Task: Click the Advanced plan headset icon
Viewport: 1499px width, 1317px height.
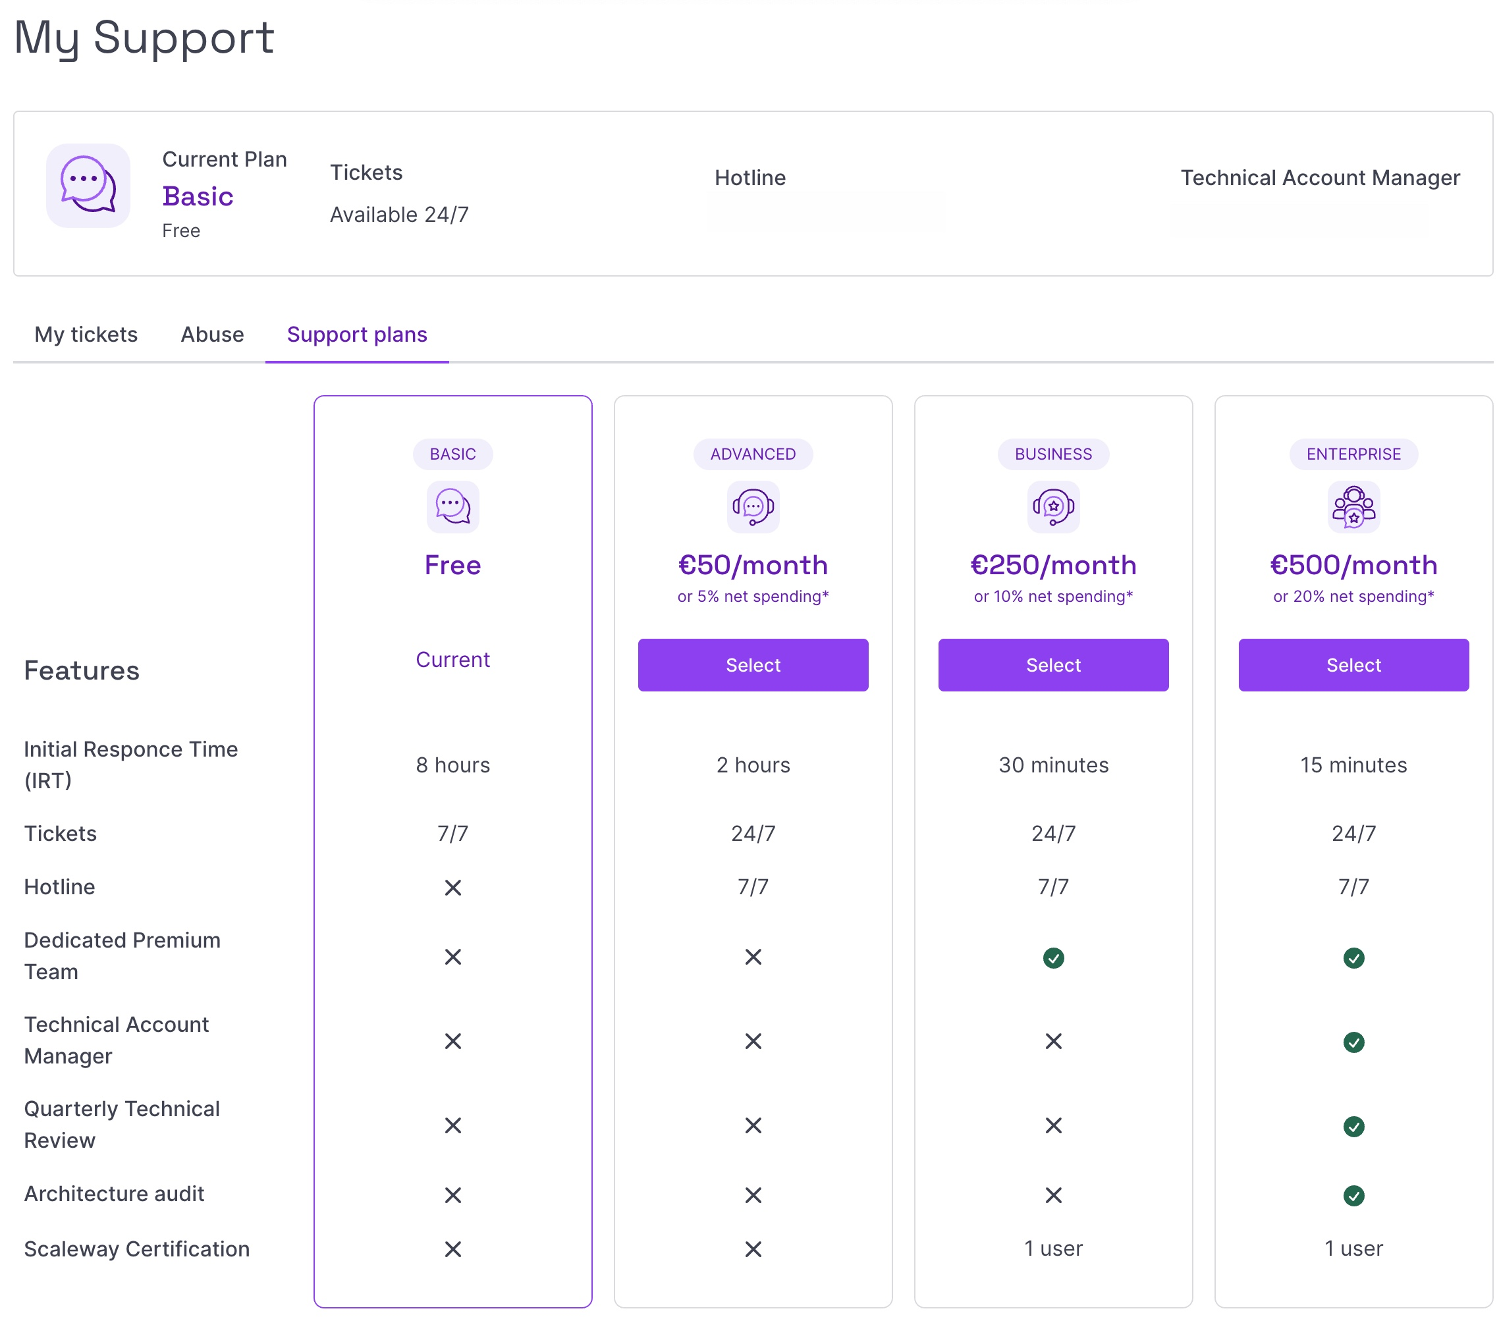Action: click(x=752, y=506)
